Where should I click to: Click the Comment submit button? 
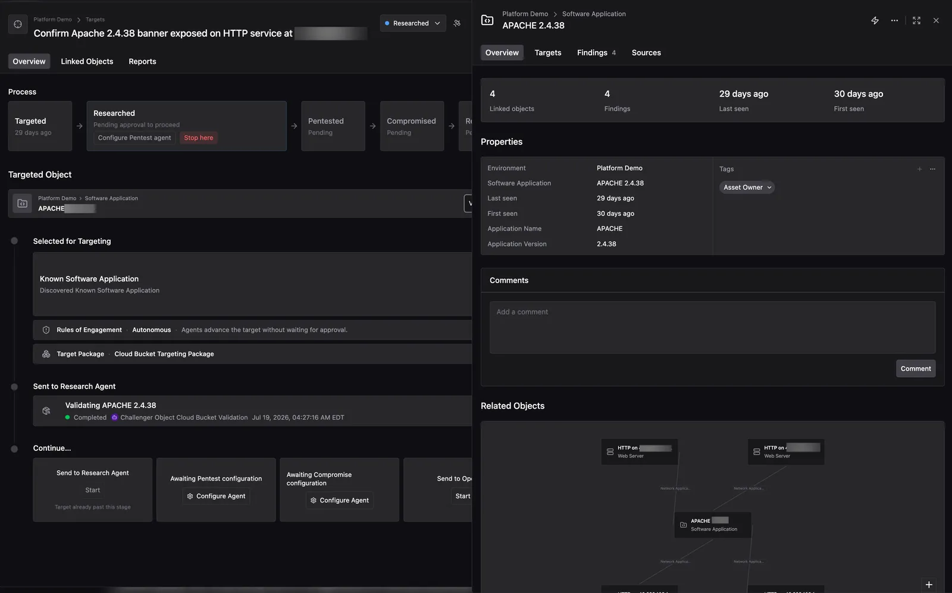pos(916,369)
